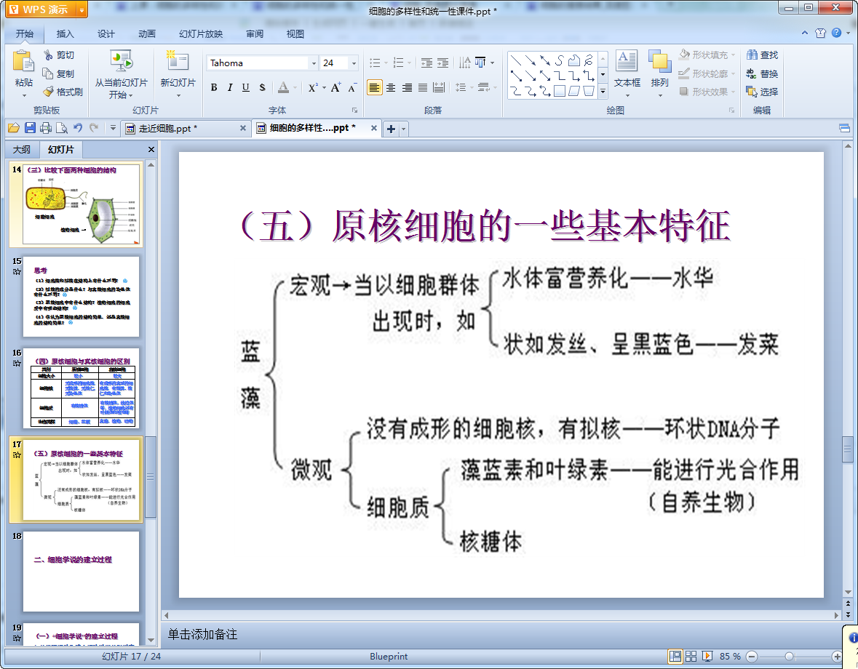The width and height of the screenshot is (858, 669).
Task: Click the distributed alignment icon
Action: [439, 87]
